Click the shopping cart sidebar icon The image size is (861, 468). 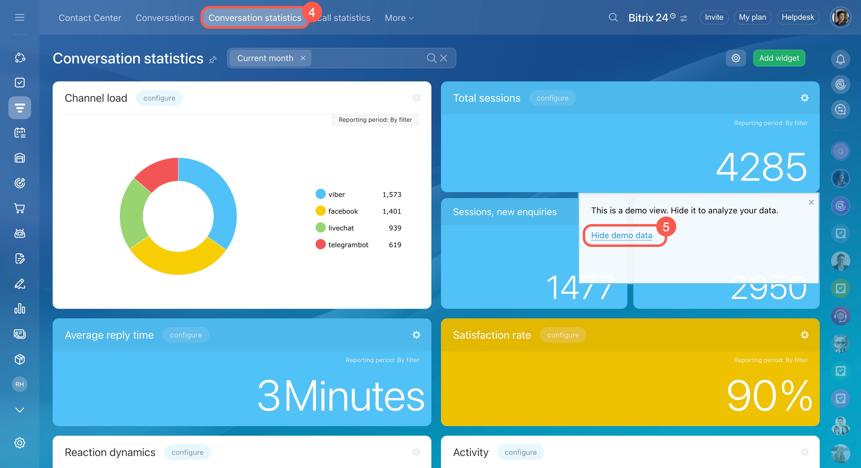coord(20,208)
